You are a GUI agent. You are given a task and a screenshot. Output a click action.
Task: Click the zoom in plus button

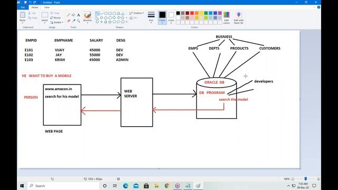pos(318,179)
